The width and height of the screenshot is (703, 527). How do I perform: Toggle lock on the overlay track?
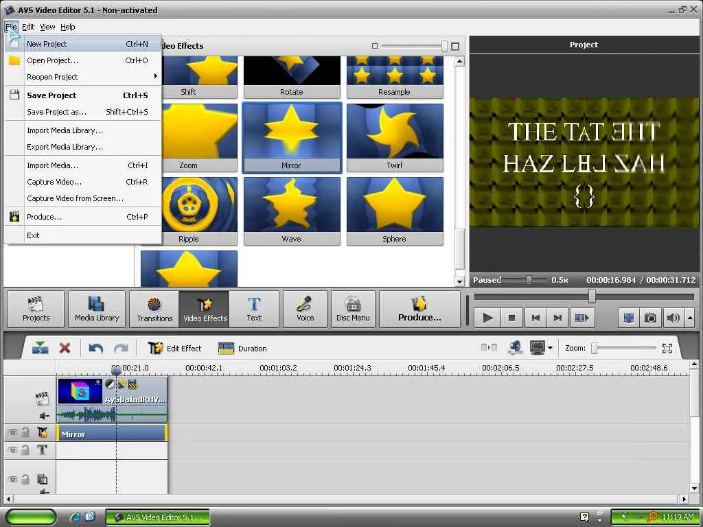25,480
